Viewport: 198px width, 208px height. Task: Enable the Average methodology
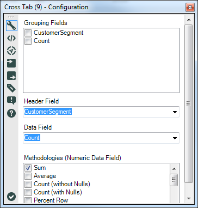(x=28, y=176)
